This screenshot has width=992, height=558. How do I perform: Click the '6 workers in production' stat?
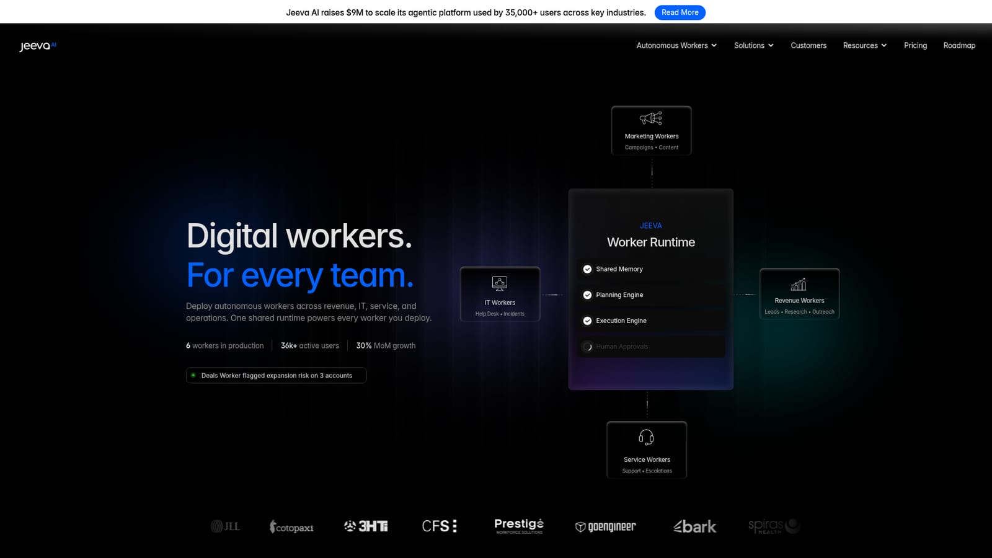tap(225, 346)
